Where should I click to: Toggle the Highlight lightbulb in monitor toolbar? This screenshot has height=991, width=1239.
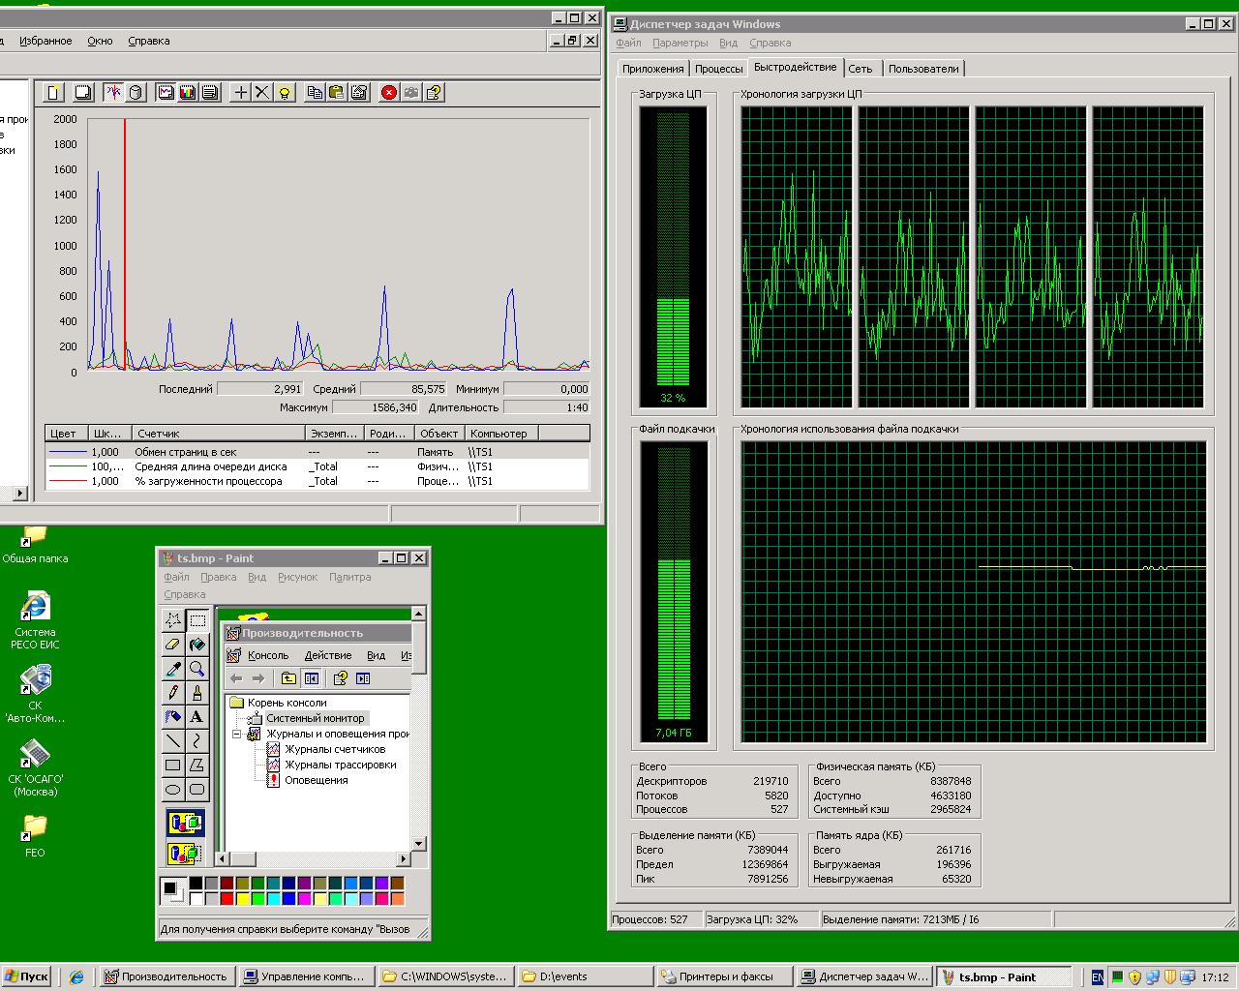[x=284, y=92]
